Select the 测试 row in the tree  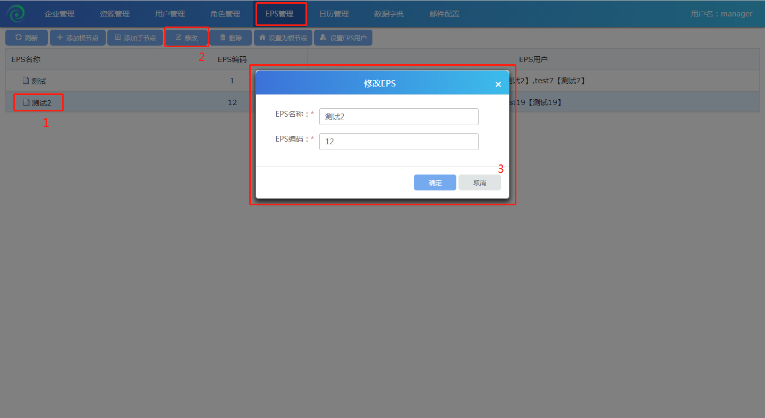pyautogui.click(x=39, y=81)
